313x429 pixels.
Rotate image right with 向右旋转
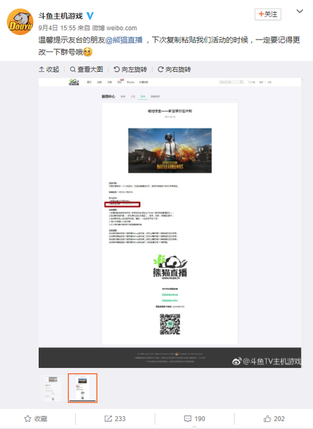pyautogui.click(x=174, y=69)
